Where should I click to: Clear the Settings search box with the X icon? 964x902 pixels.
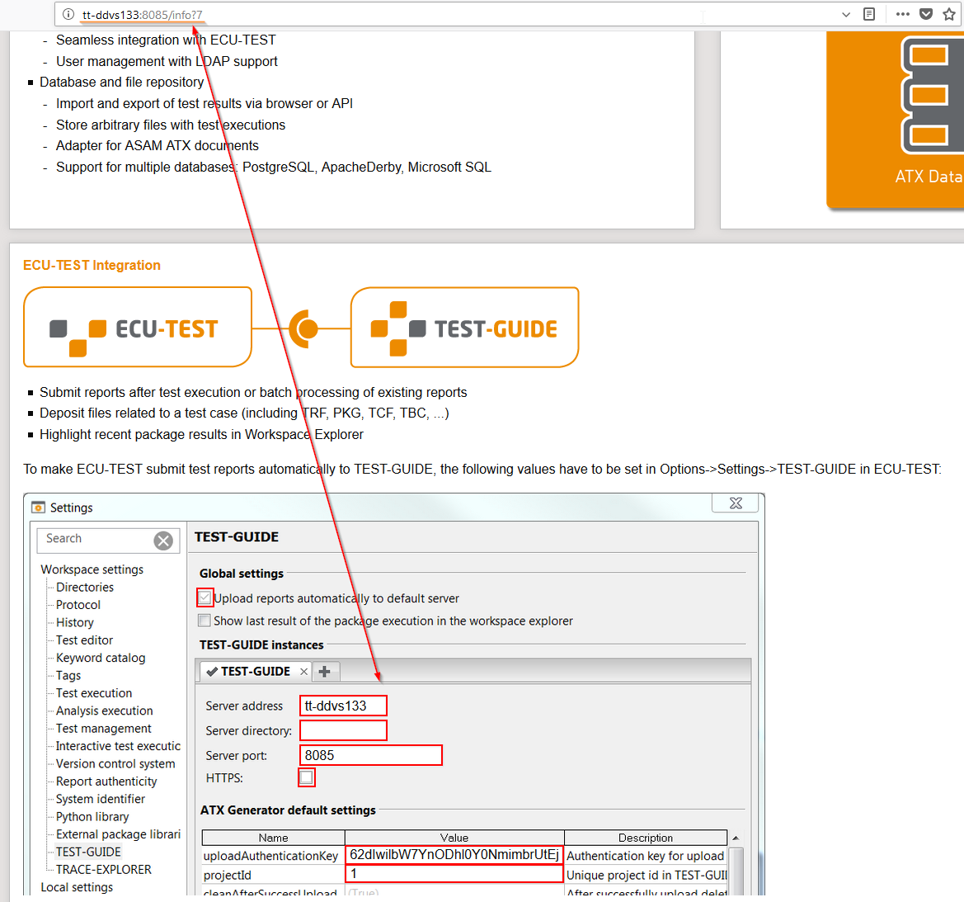[x=162, y=540]
